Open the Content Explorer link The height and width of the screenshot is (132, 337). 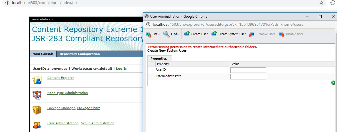click(61, 78)
